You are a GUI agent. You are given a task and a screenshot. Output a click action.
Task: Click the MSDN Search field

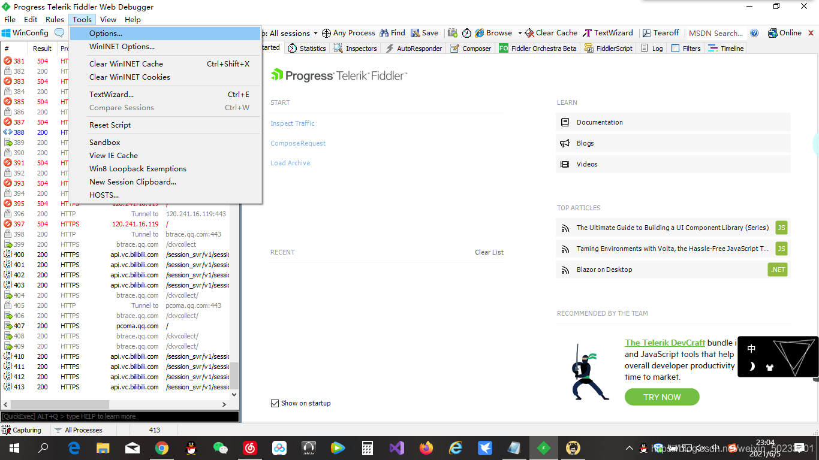716,33
